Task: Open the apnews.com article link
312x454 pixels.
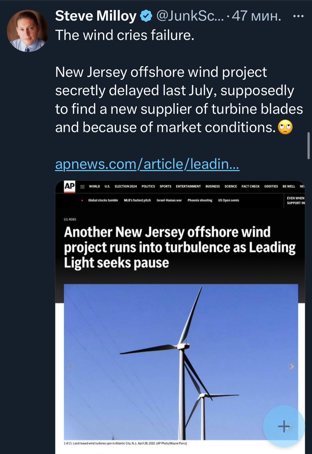Action: click(x=147, y=164)
